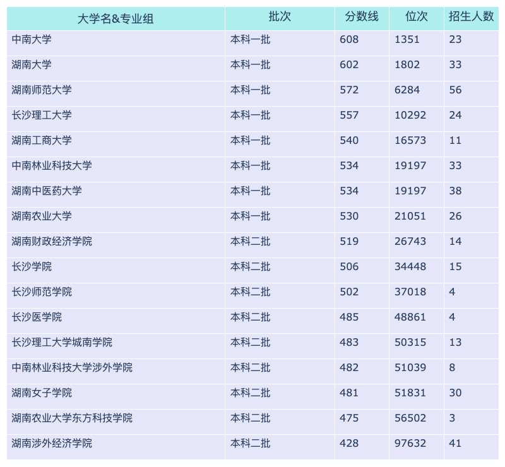The height and width of the screenshot is (467, 505).
Task: Select the 中南大学 row name
Action: pos(32,39)
